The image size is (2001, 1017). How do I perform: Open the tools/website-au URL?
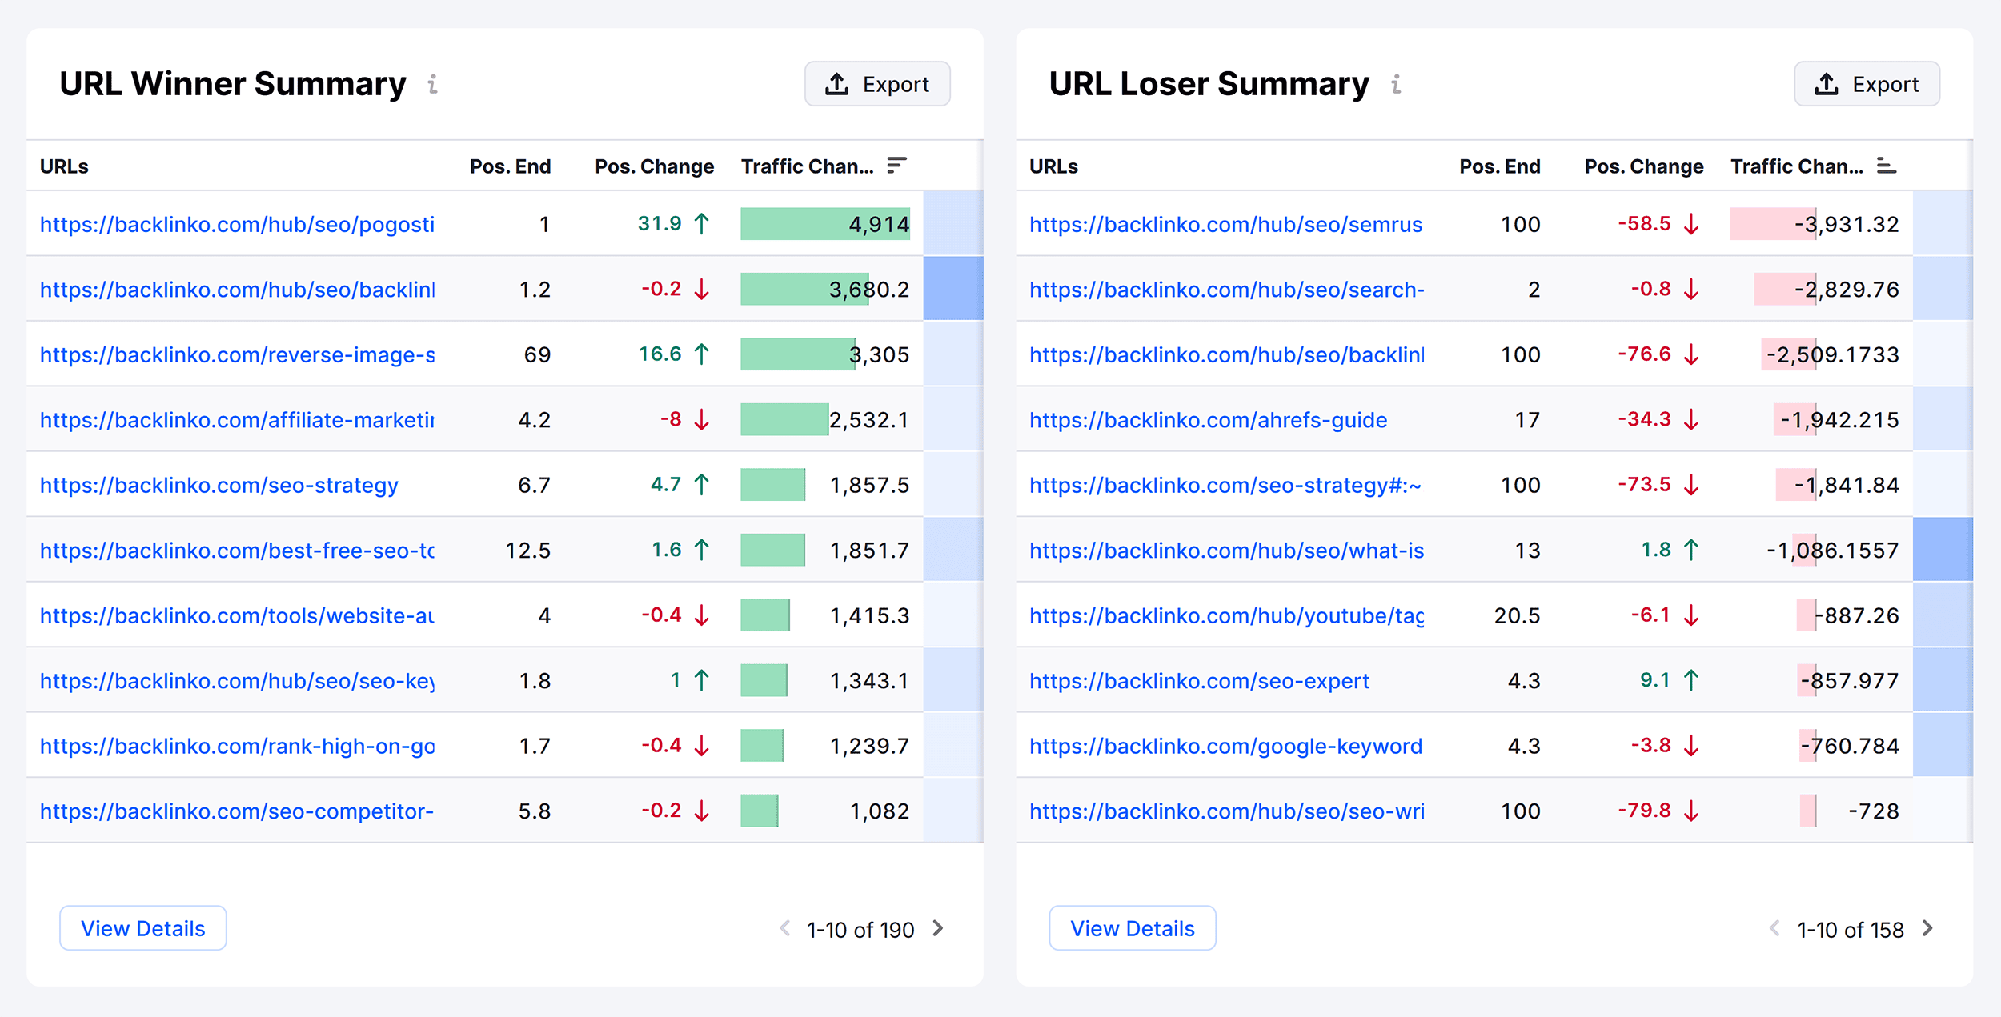click(x=237, y=615)
